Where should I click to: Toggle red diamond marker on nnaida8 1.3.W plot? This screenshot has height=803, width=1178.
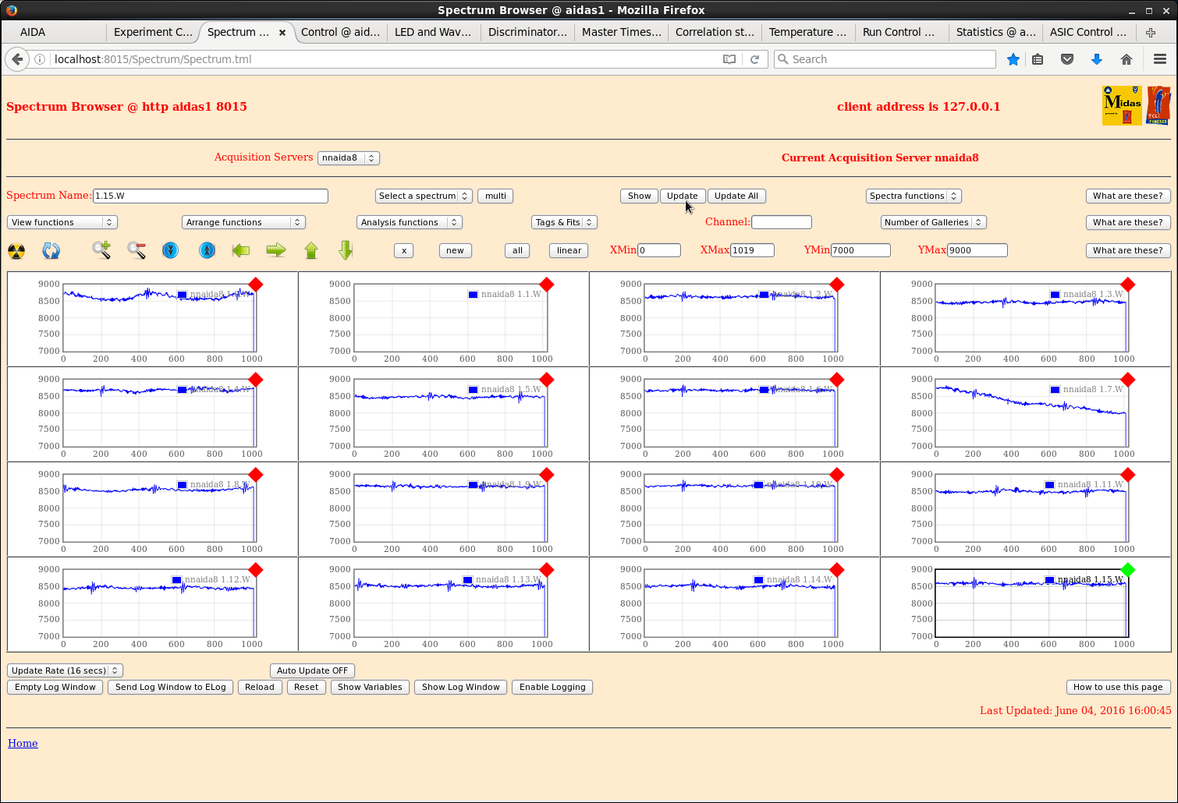click(x=1128, y=285)
